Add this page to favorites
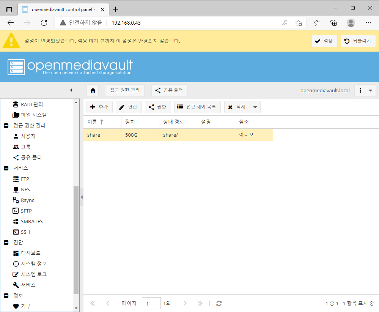This screenshot has width=379, height=312. click(x=299, y=23)
